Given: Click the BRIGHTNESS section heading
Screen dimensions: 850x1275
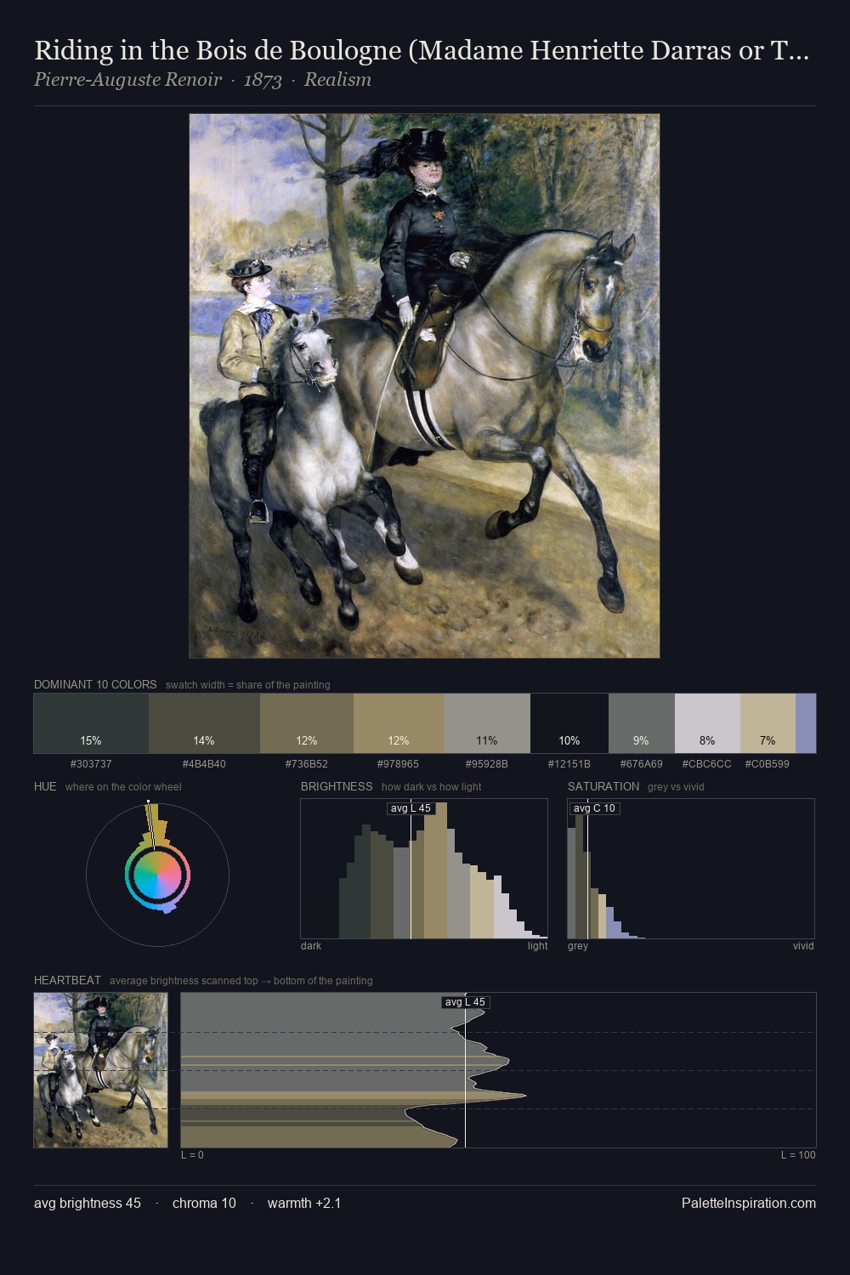Looking at the screenshot, I should tap(337, 786).
